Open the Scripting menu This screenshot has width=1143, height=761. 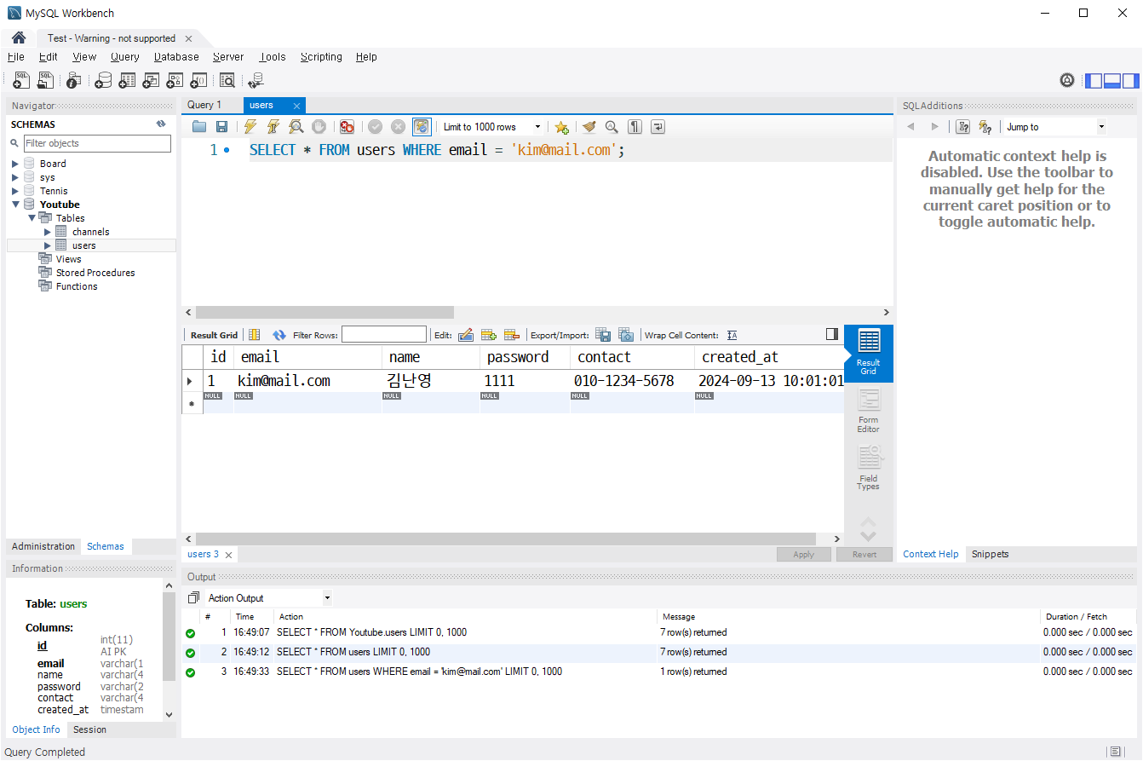(321, 57)
